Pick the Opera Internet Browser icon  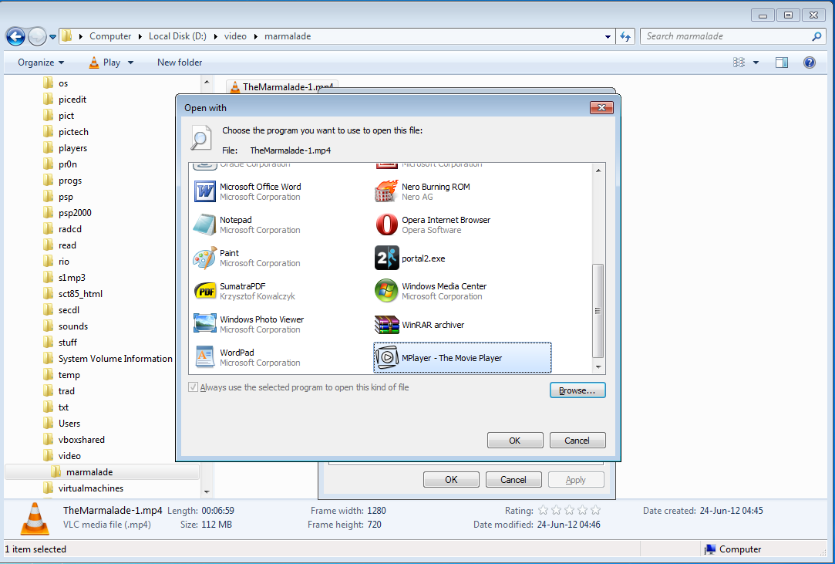coord(386,225)
